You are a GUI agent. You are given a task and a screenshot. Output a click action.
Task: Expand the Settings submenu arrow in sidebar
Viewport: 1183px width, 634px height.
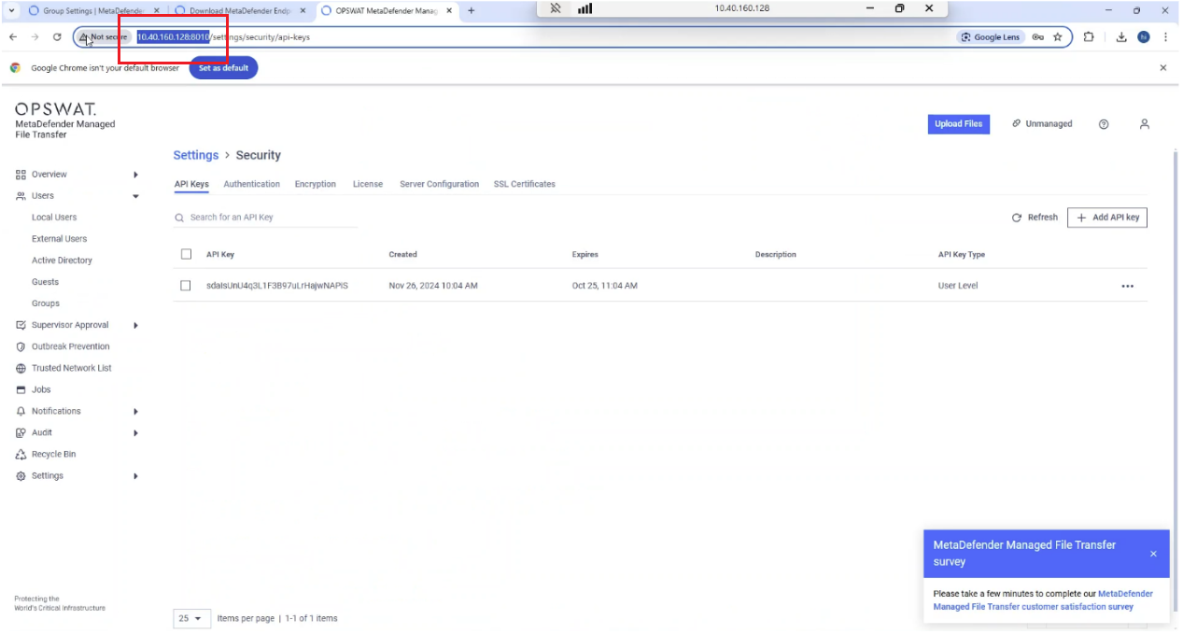click(135, 476)
